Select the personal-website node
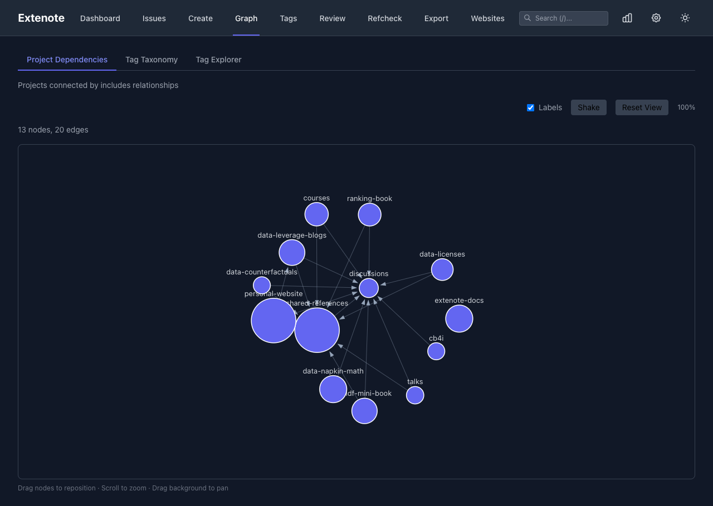This screenshot has height=506, width=713. click(274, 321)
